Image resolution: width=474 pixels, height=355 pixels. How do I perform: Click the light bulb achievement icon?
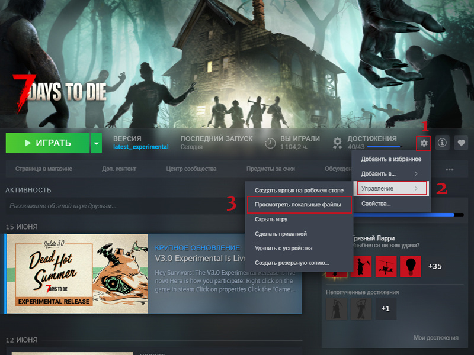(411, 267)
